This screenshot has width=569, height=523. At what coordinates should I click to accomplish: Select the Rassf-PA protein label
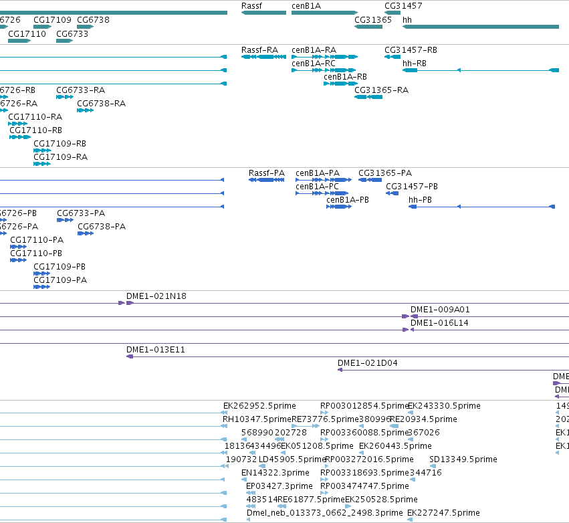click(266, 173)
